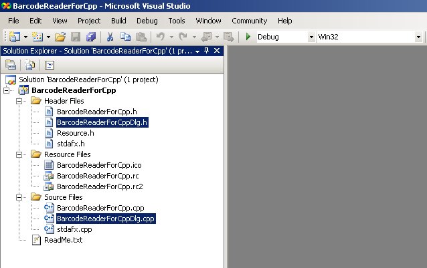This screenshot has height=268, width=427.
Task: Click the Save All toolbar icon
Action: tap(90, 36)
